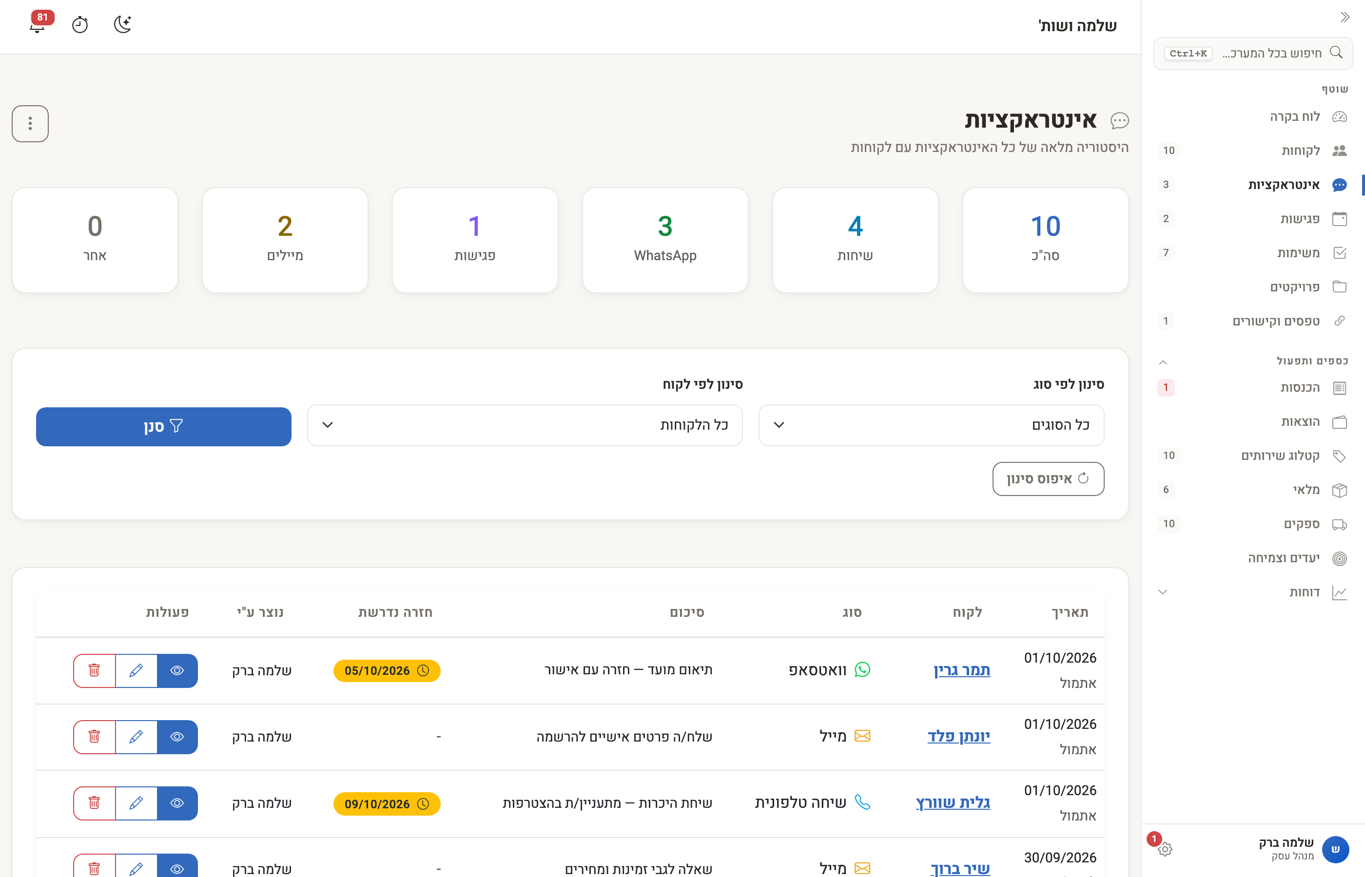Open יעדים וצמיחה in sidebar
The image size is (1365, 877).
[1252, 558]
